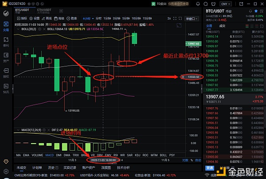Open the 快讯 news sidebar section
266x179 pixels.
point(6,89)
